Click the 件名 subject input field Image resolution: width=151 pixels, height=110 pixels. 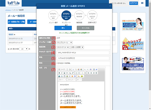(x=83, y=58)
